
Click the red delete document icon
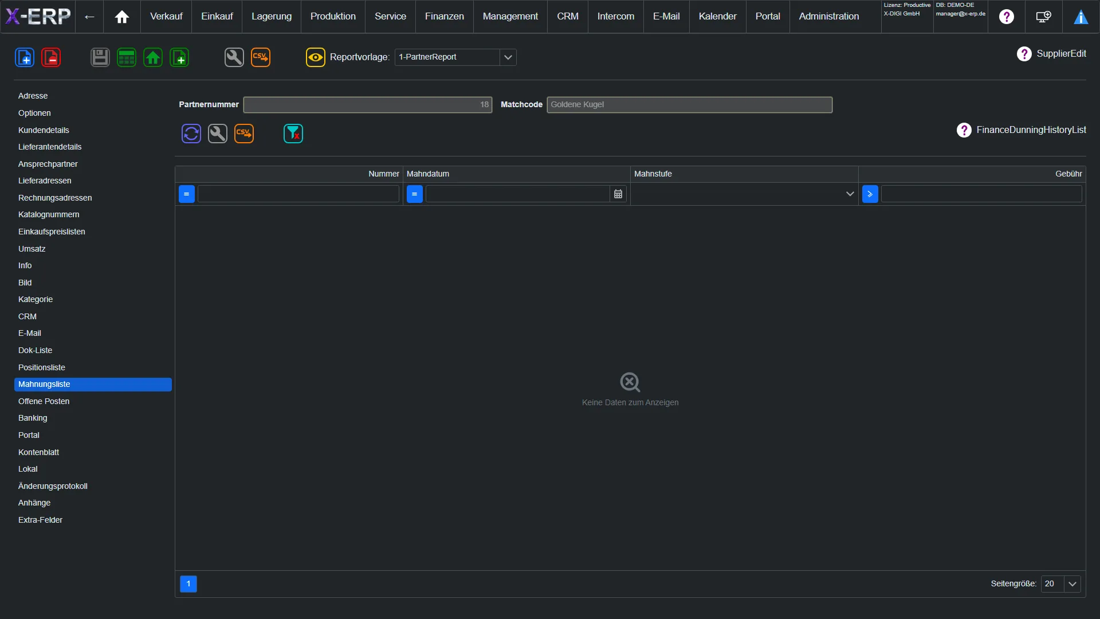point(51,57)
